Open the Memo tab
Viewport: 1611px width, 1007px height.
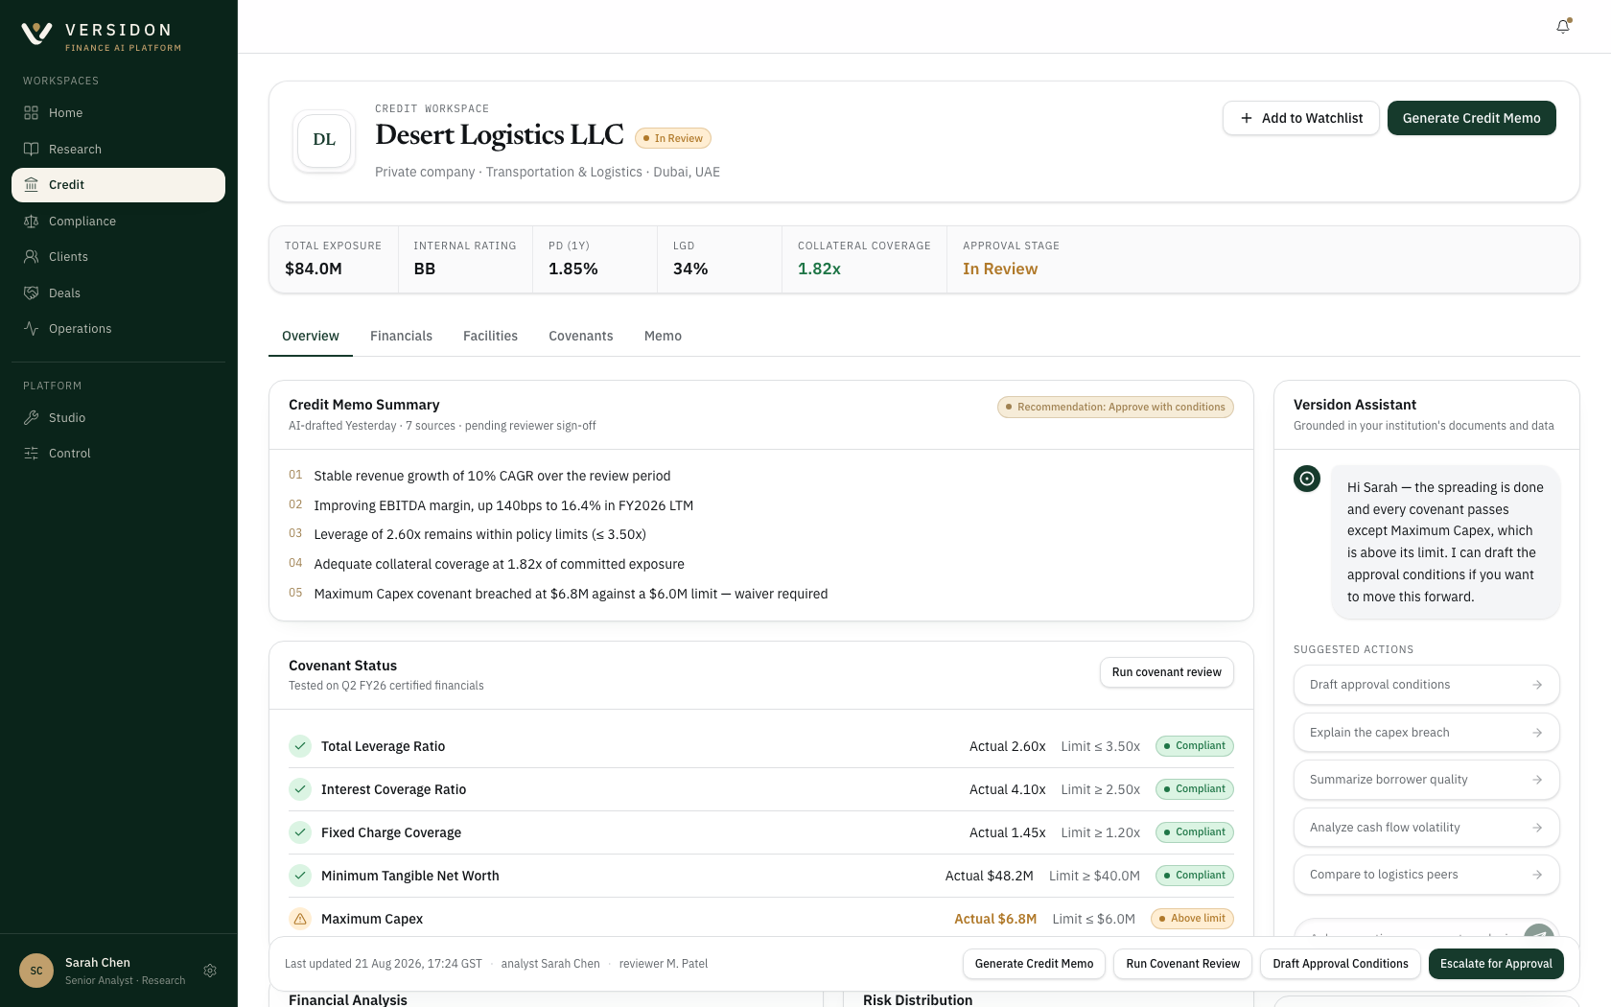(x=663, y=336)
